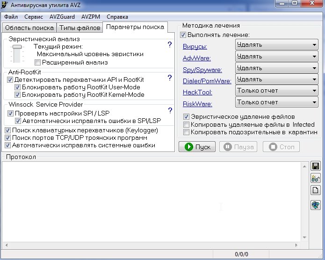Minimize the AVZ window
Image resolution: width=325 pixels, height=260 pixels.
282,3
